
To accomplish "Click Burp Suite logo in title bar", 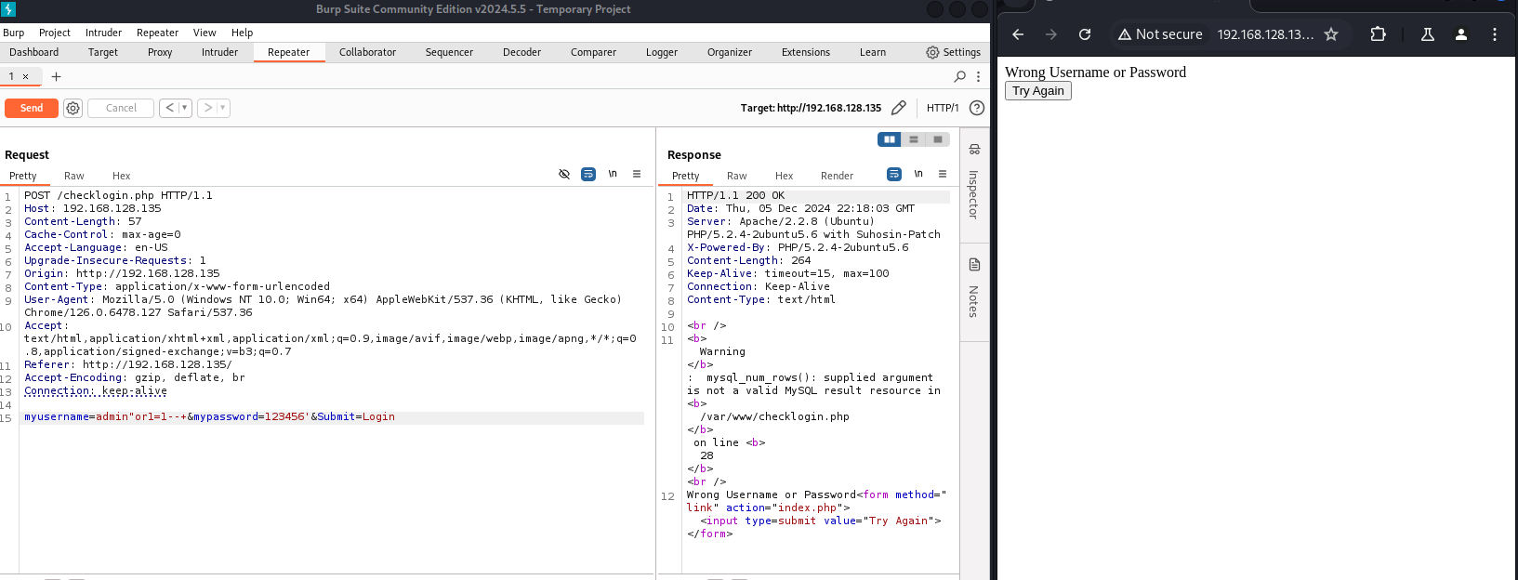I will point(8,9).
